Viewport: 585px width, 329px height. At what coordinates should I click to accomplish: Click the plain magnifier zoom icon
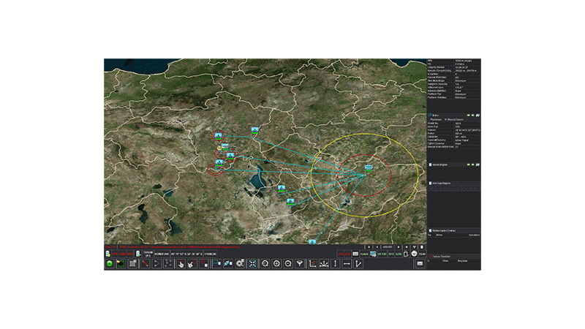pos(265,264)
